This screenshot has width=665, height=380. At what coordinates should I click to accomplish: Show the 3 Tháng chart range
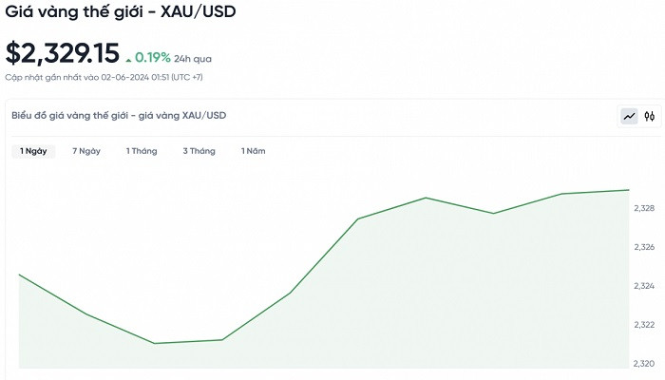coord(199,151)
